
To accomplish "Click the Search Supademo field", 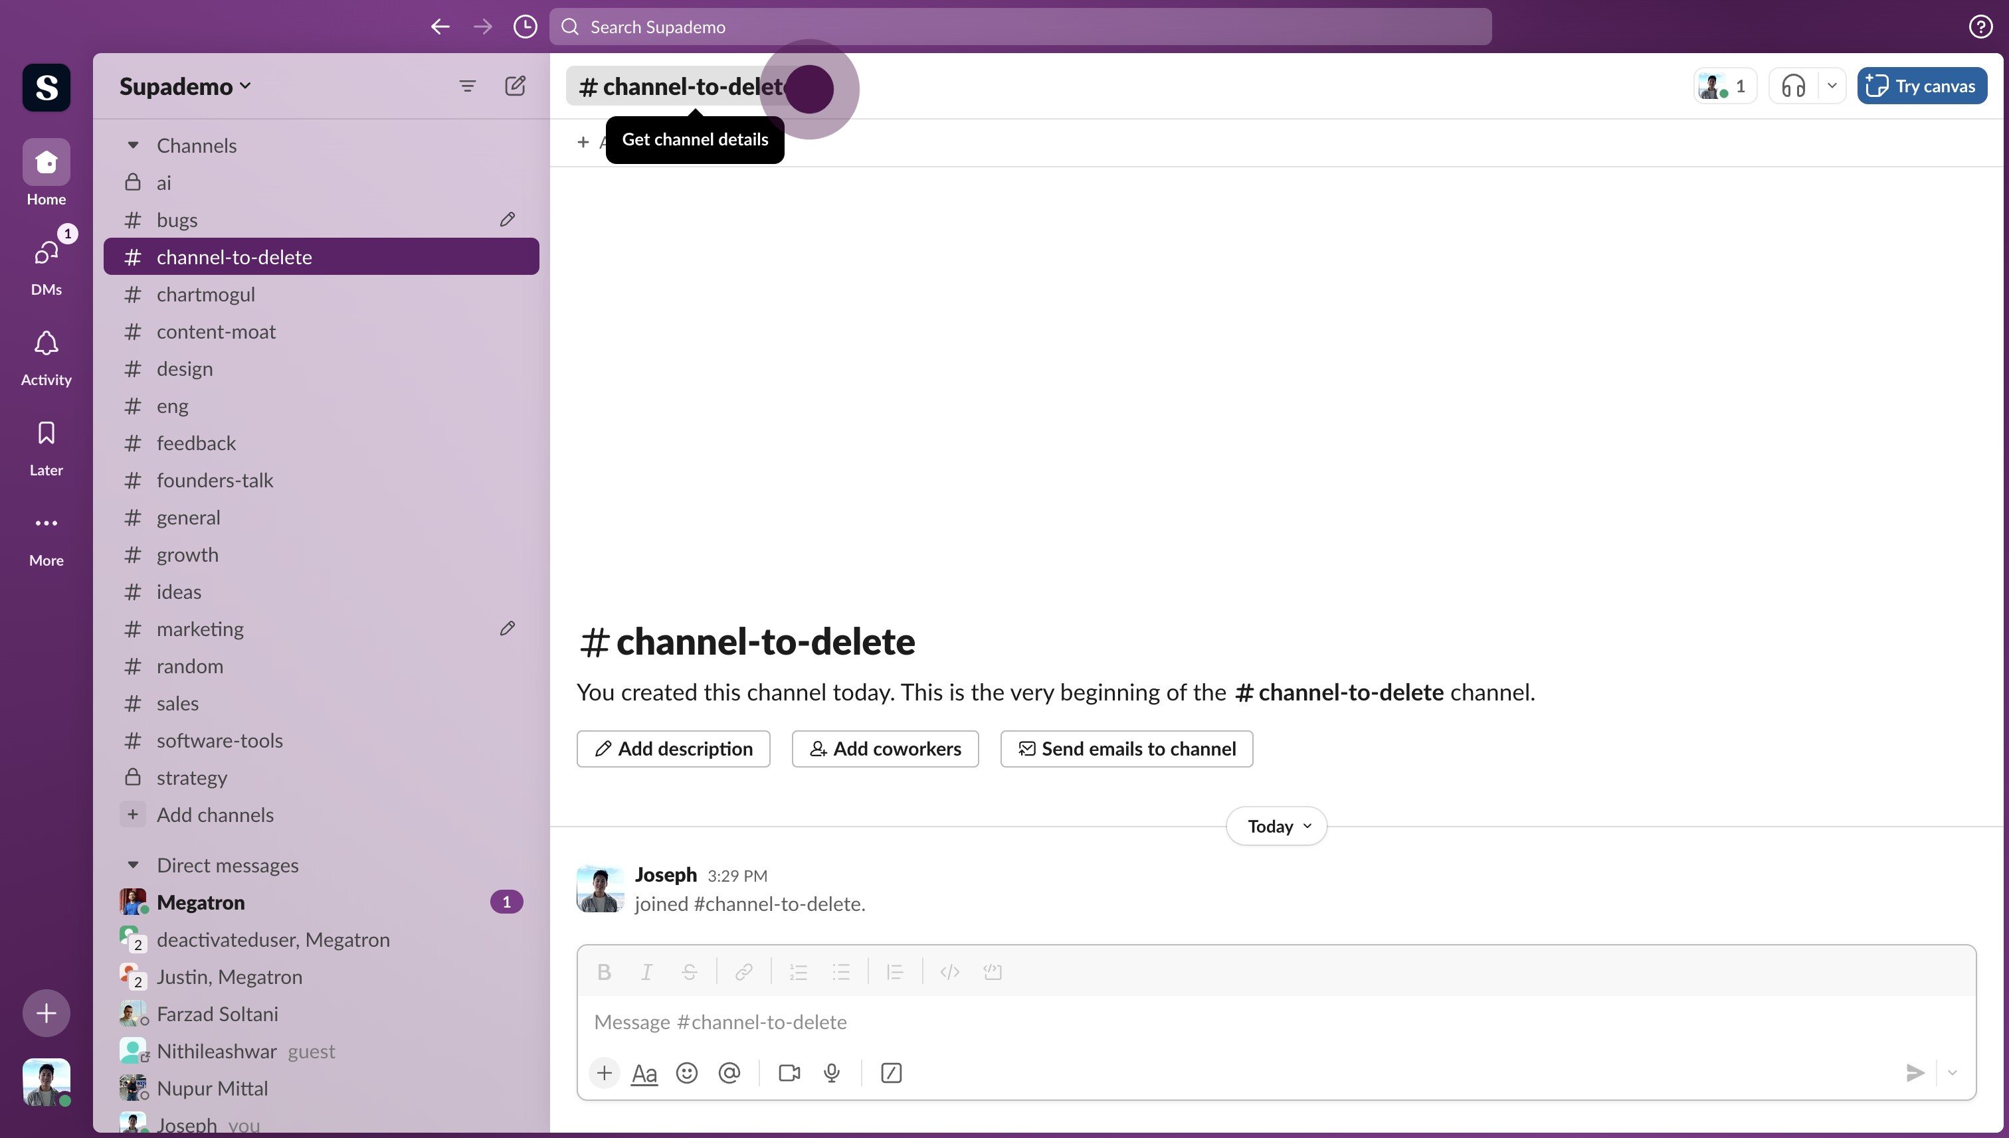I will point(1020,27).
